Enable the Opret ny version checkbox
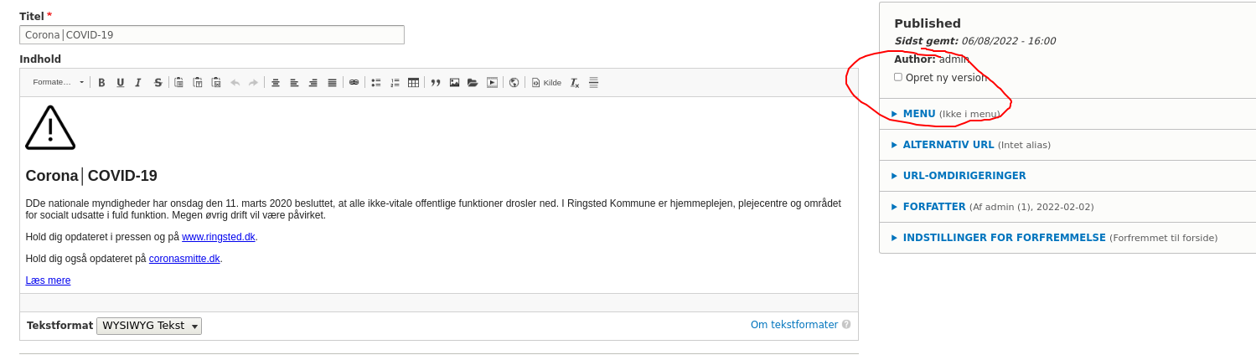 tap(898, 77)
